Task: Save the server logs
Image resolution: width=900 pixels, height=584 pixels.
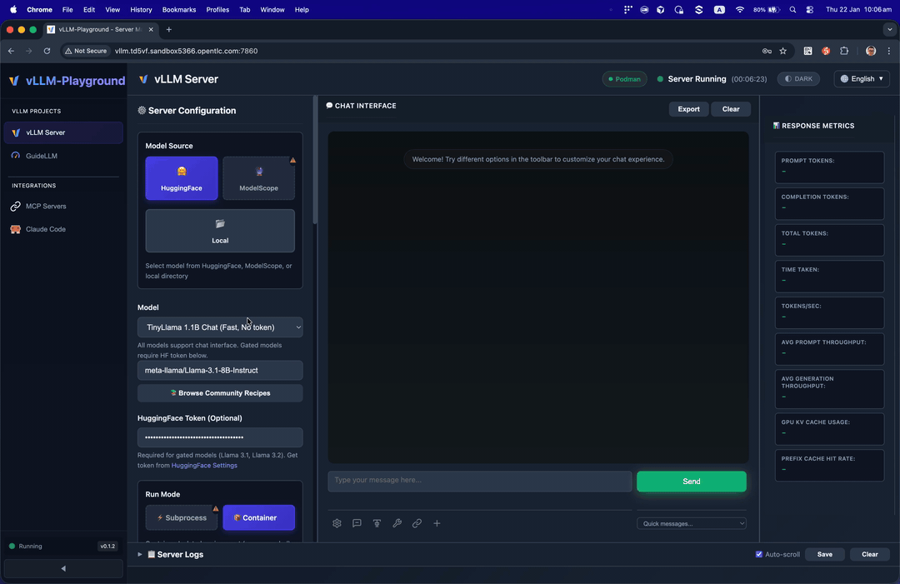Action: click(824, 554)
